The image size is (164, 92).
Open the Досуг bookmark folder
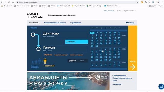tap(43, 6)
